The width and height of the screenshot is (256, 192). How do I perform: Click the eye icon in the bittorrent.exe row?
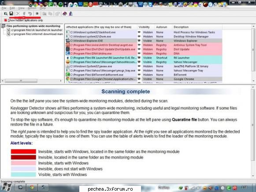[x=139, y=74]
